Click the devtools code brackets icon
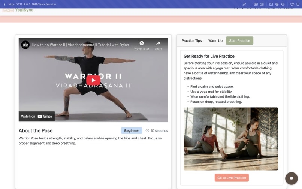302x189 pixels. (x=292, y=4)
